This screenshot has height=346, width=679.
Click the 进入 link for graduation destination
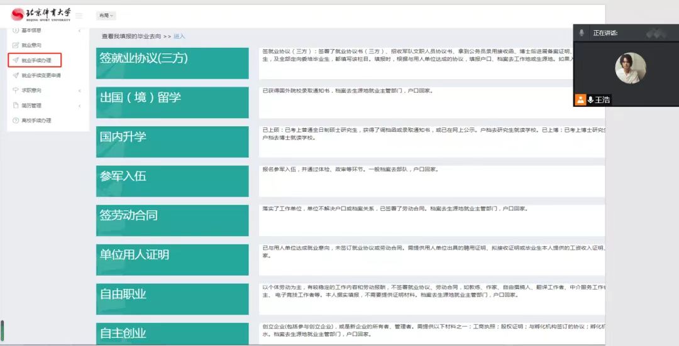click(180, 36)
